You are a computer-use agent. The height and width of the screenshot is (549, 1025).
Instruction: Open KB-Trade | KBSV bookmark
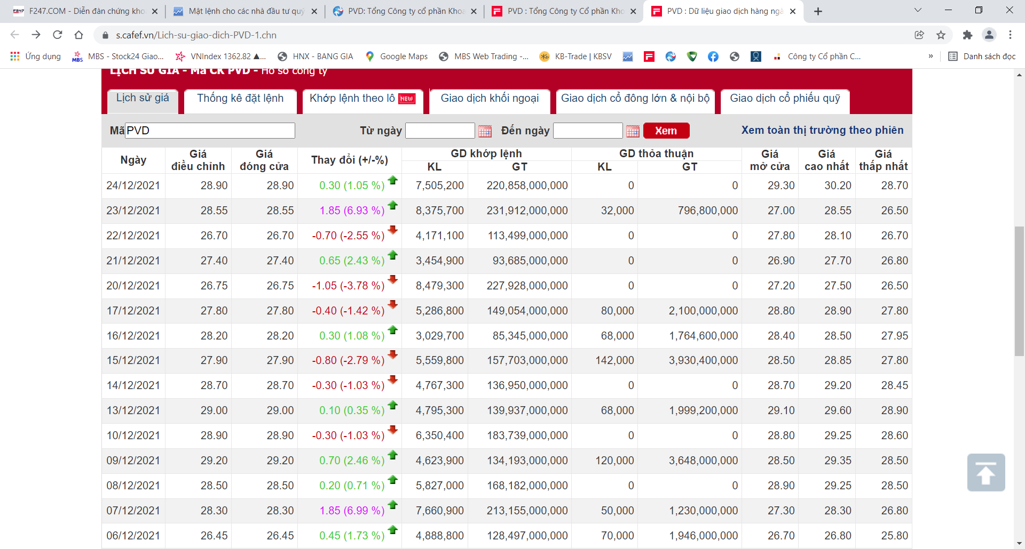click(x=575, y=56)
